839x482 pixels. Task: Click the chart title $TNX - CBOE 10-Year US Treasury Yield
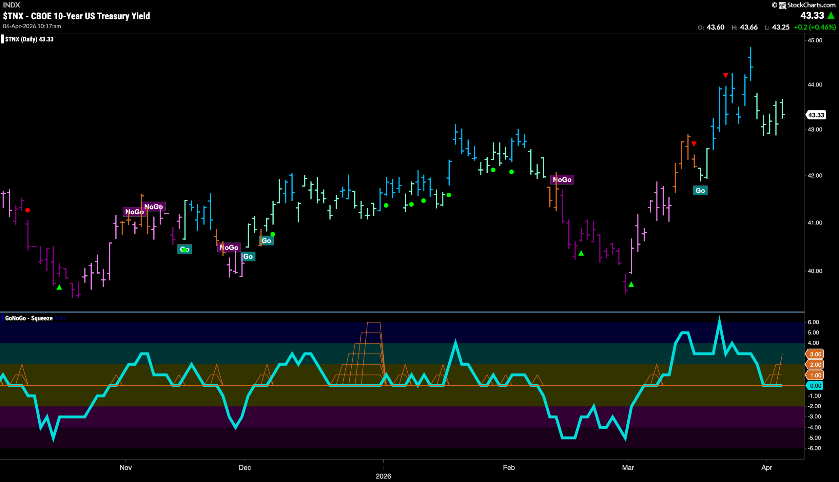(76, 16)
